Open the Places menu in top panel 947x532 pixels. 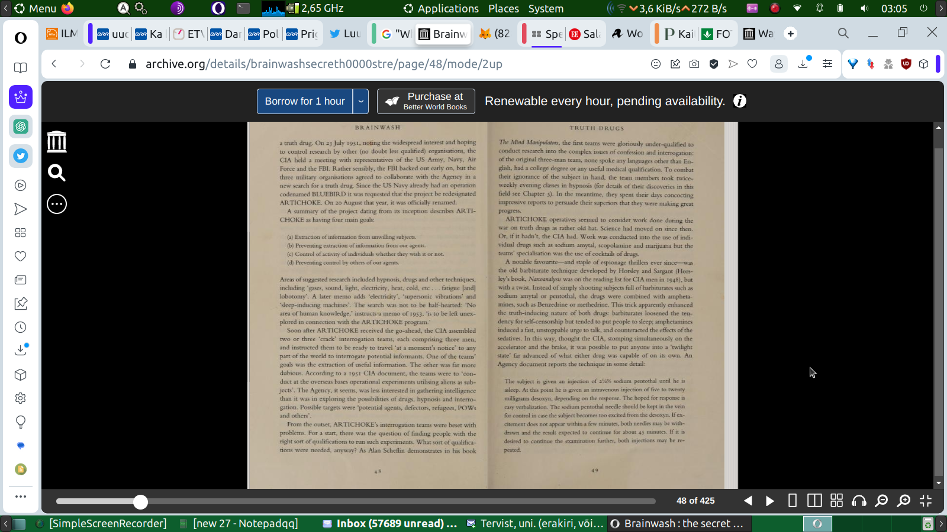(504, 8)
